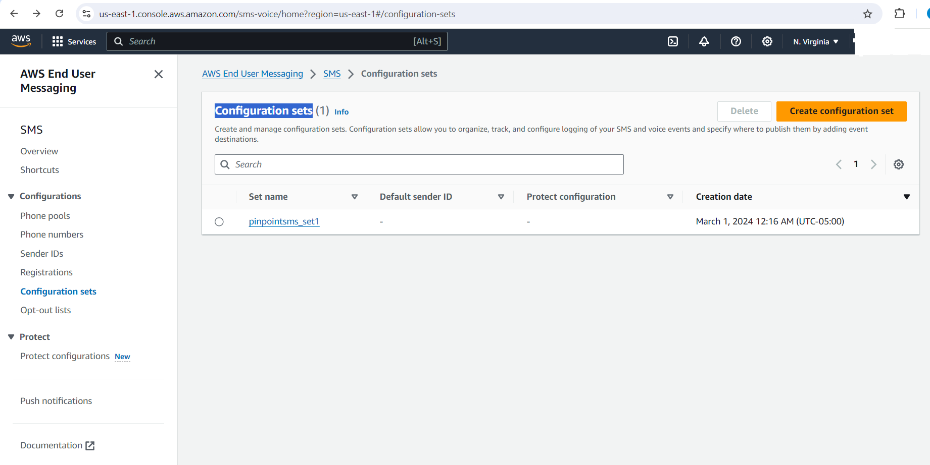Image resolution: width=930 pixels, height=465 pixels.
Task: Close the AWS End User Messaging sidebar
Action: coord(159,74)
